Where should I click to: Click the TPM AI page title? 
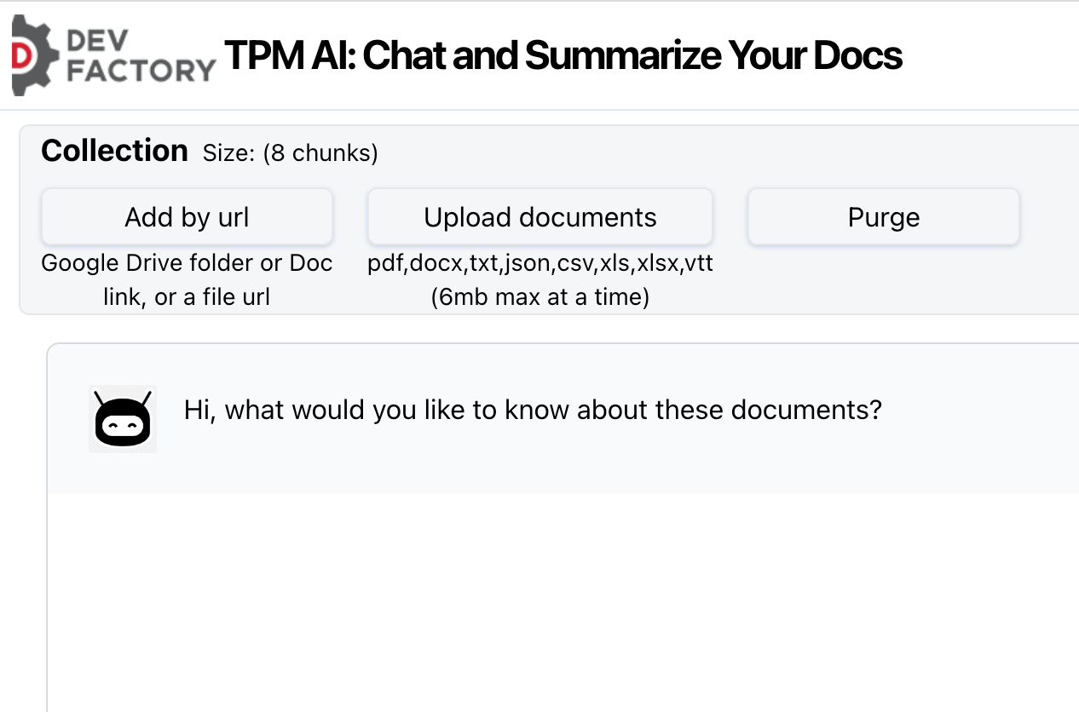563,56
